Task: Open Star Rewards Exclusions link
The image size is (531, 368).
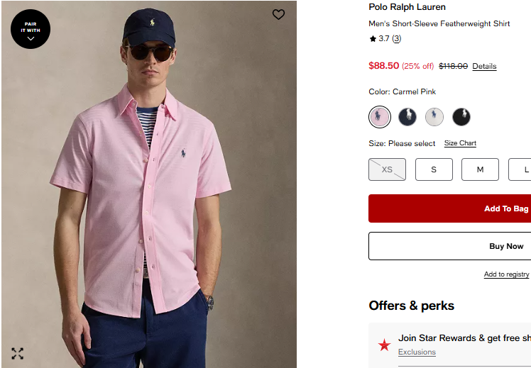Action: click(x=417, y=352)
